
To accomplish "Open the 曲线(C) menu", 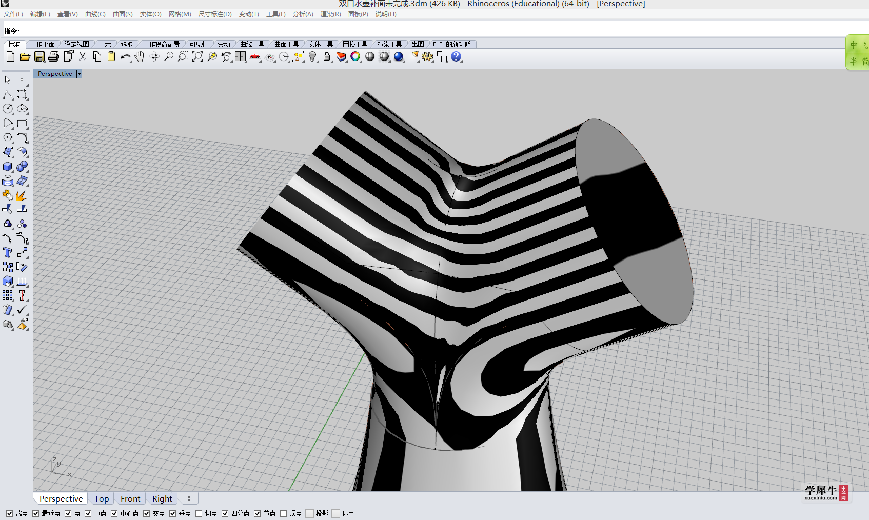I will [x=95, y=14].
